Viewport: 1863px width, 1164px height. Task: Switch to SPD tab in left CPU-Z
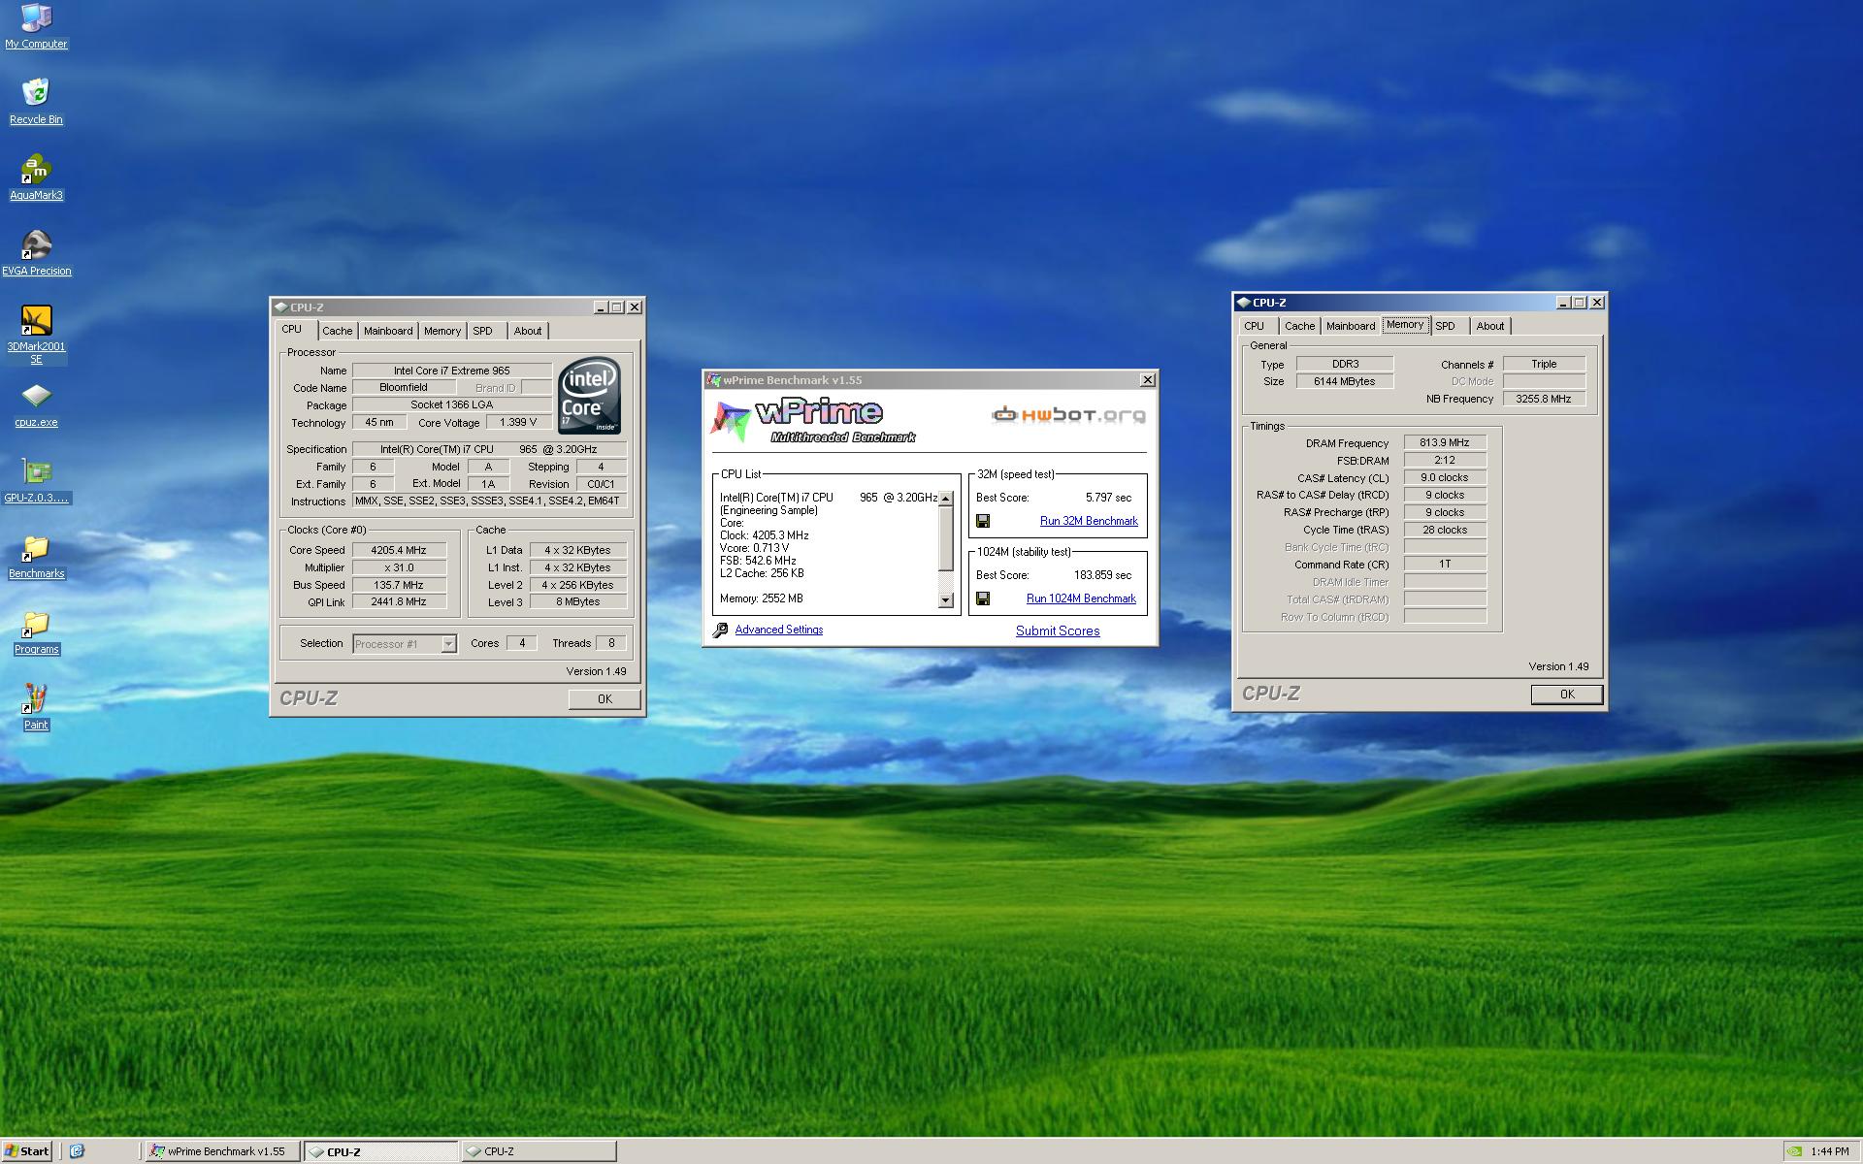(x=482, y=331)
